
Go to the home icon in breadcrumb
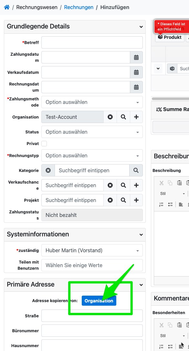pos(7,7)
